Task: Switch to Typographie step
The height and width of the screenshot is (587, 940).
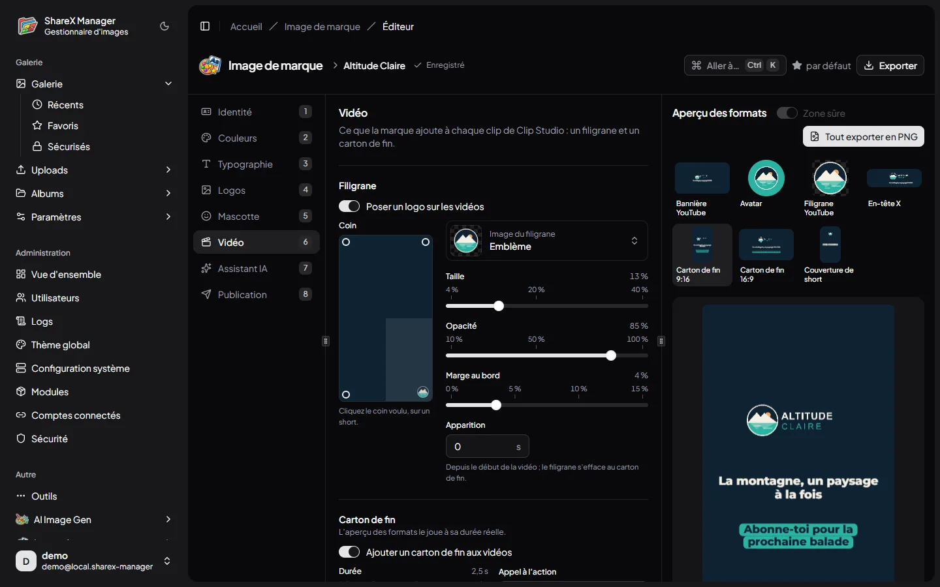Action: [257, 164]
